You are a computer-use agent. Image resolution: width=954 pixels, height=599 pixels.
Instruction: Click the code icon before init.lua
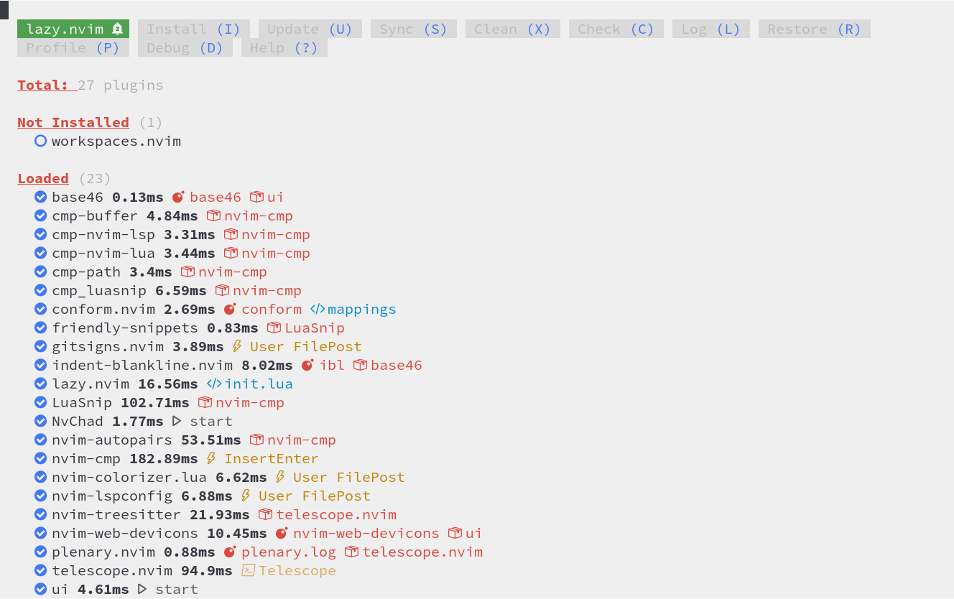(x=213, y=384)
